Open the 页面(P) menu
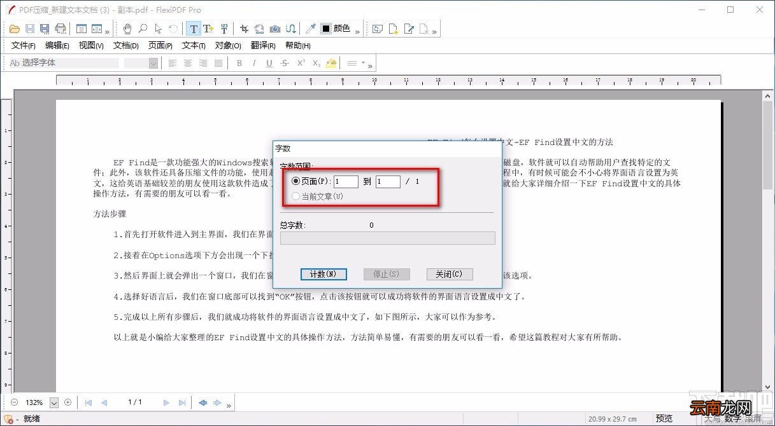This screenshot has width=775, height=426. click(x=160, y=46)
